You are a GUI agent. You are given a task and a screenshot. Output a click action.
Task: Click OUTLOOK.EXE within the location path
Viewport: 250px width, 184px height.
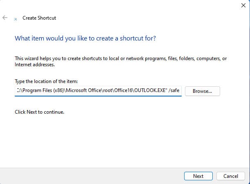150,90
